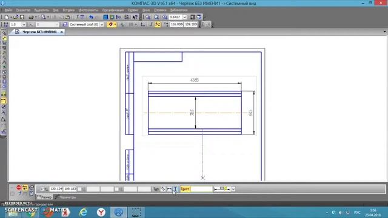Viewport: 388px width, 218px height.
Task: Toggle the third point checkbox
Action: point(116,189)
